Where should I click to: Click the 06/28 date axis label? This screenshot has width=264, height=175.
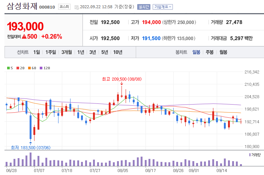pos(12,171)
